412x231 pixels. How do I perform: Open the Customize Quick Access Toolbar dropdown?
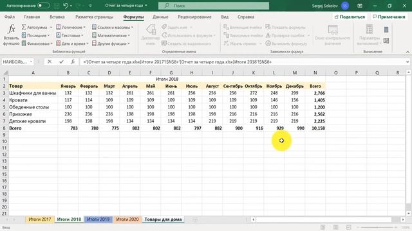tap(90, 6)
